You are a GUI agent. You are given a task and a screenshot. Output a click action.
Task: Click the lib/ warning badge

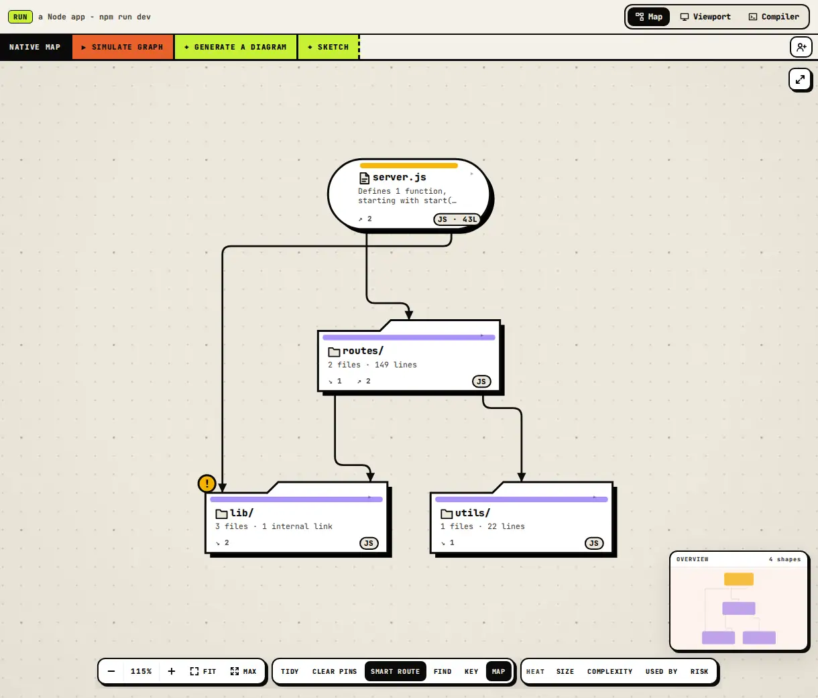pyautogui.click(x=207, y=483)
